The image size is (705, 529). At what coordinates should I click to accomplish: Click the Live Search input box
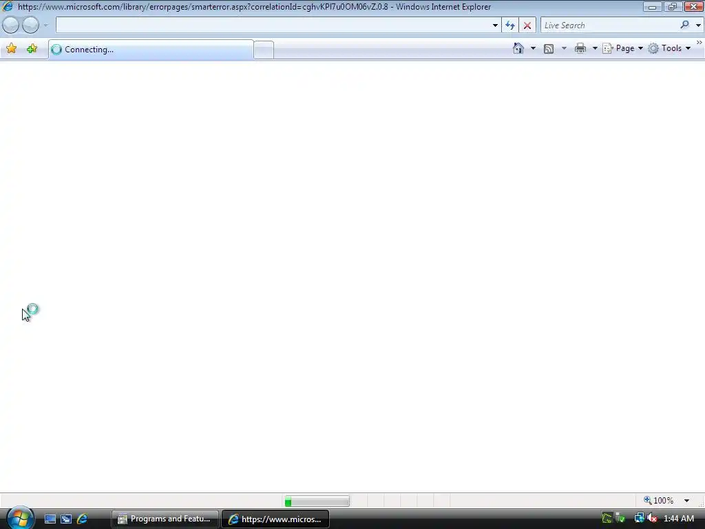point(609,25)
